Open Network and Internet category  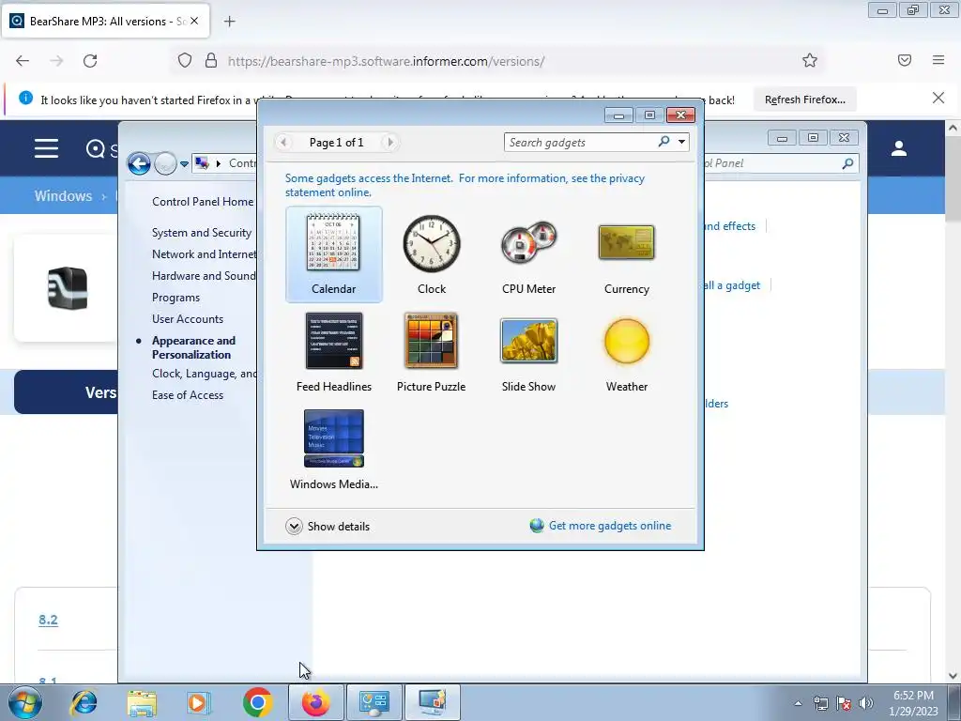point(204,253)
